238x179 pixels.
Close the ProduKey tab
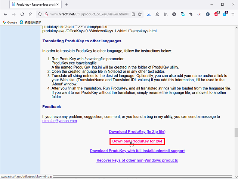point(58,4)
